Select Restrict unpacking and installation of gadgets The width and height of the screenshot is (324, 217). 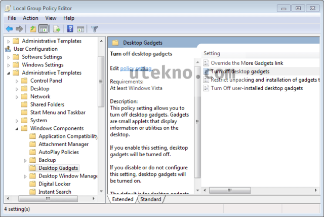[265, 80]
